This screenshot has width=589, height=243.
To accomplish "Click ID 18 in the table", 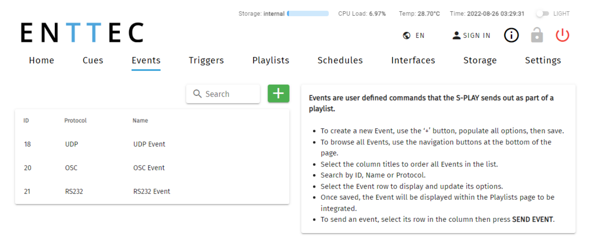I will pyautogui.click(x=27, y=144).
